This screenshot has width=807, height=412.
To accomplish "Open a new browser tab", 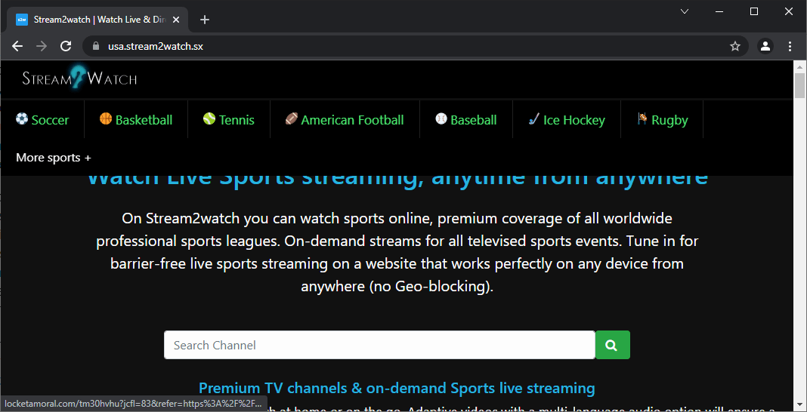I will (205, 20).
